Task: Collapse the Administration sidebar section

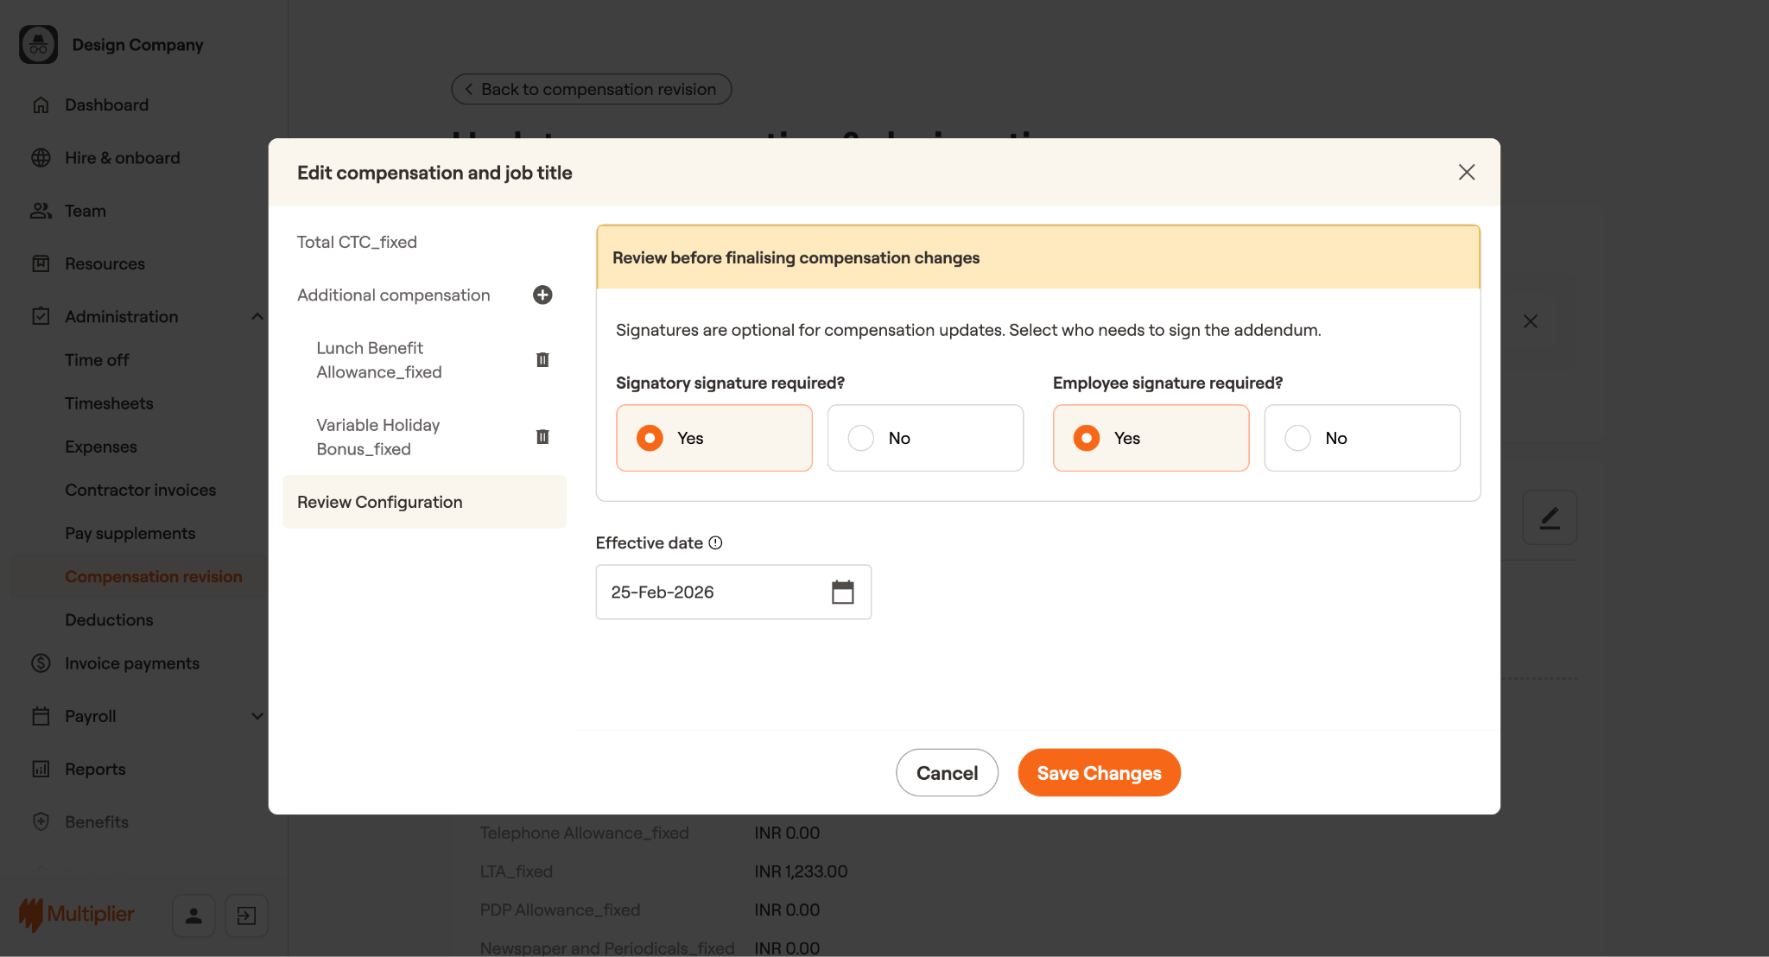Action: pyautogui.click(x=257, y=317)
